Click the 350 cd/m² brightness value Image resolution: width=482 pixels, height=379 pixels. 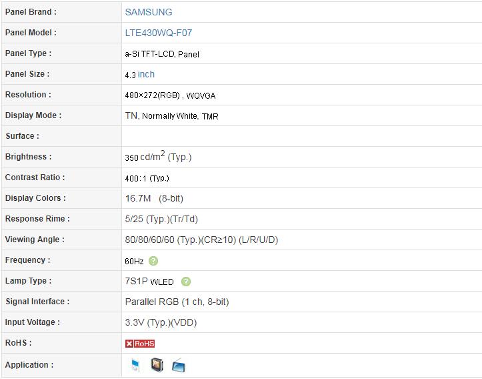(x=158, y=156)
